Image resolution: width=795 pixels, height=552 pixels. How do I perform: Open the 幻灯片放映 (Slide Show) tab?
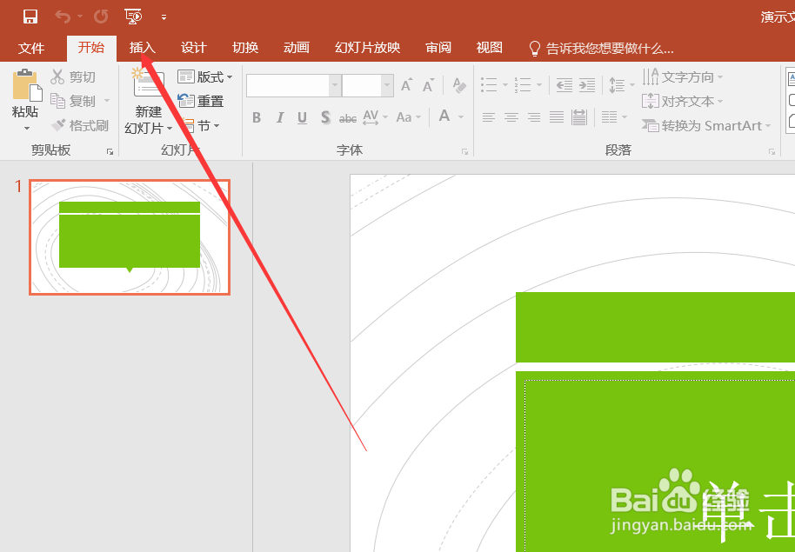367,48
